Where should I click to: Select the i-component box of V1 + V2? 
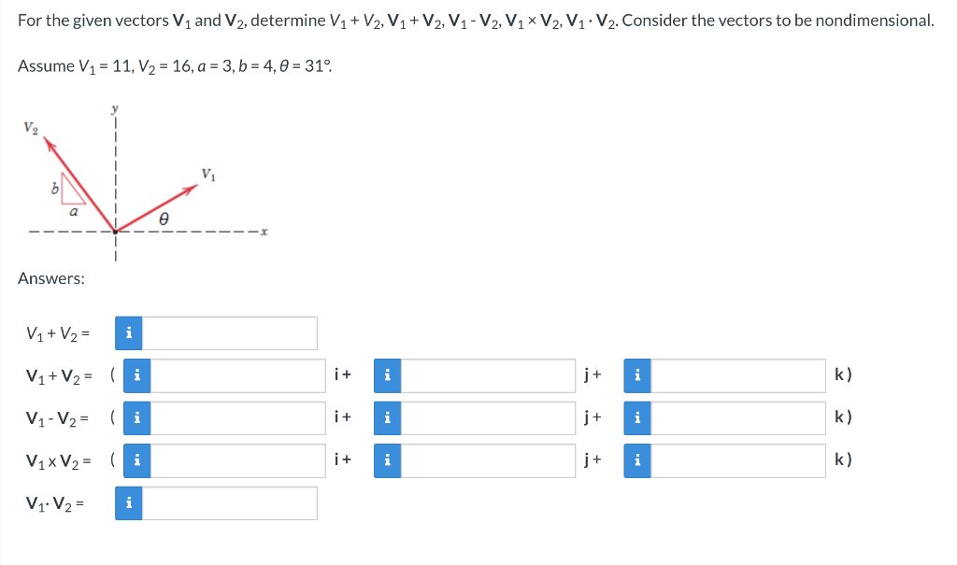tap(238, 374)
